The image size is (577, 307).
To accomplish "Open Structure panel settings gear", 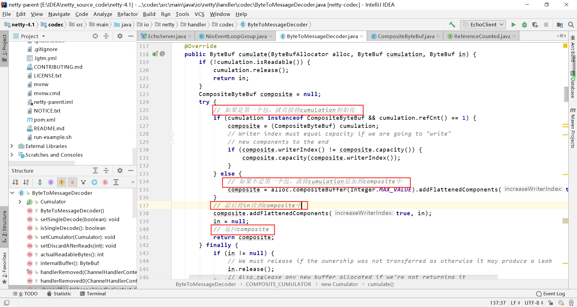I will tap(120, 170).
